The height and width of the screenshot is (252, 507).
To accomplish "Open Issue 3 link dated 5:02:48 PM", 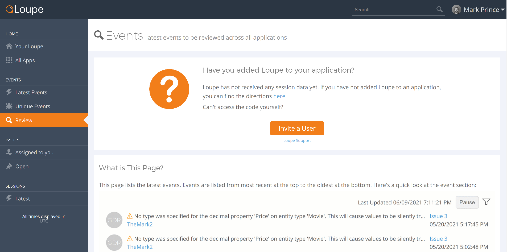I will [x=438, y=239].
